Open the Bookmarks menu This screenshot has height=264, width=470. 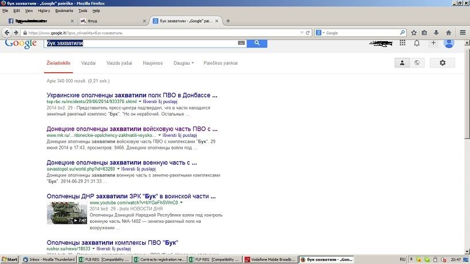64,11
